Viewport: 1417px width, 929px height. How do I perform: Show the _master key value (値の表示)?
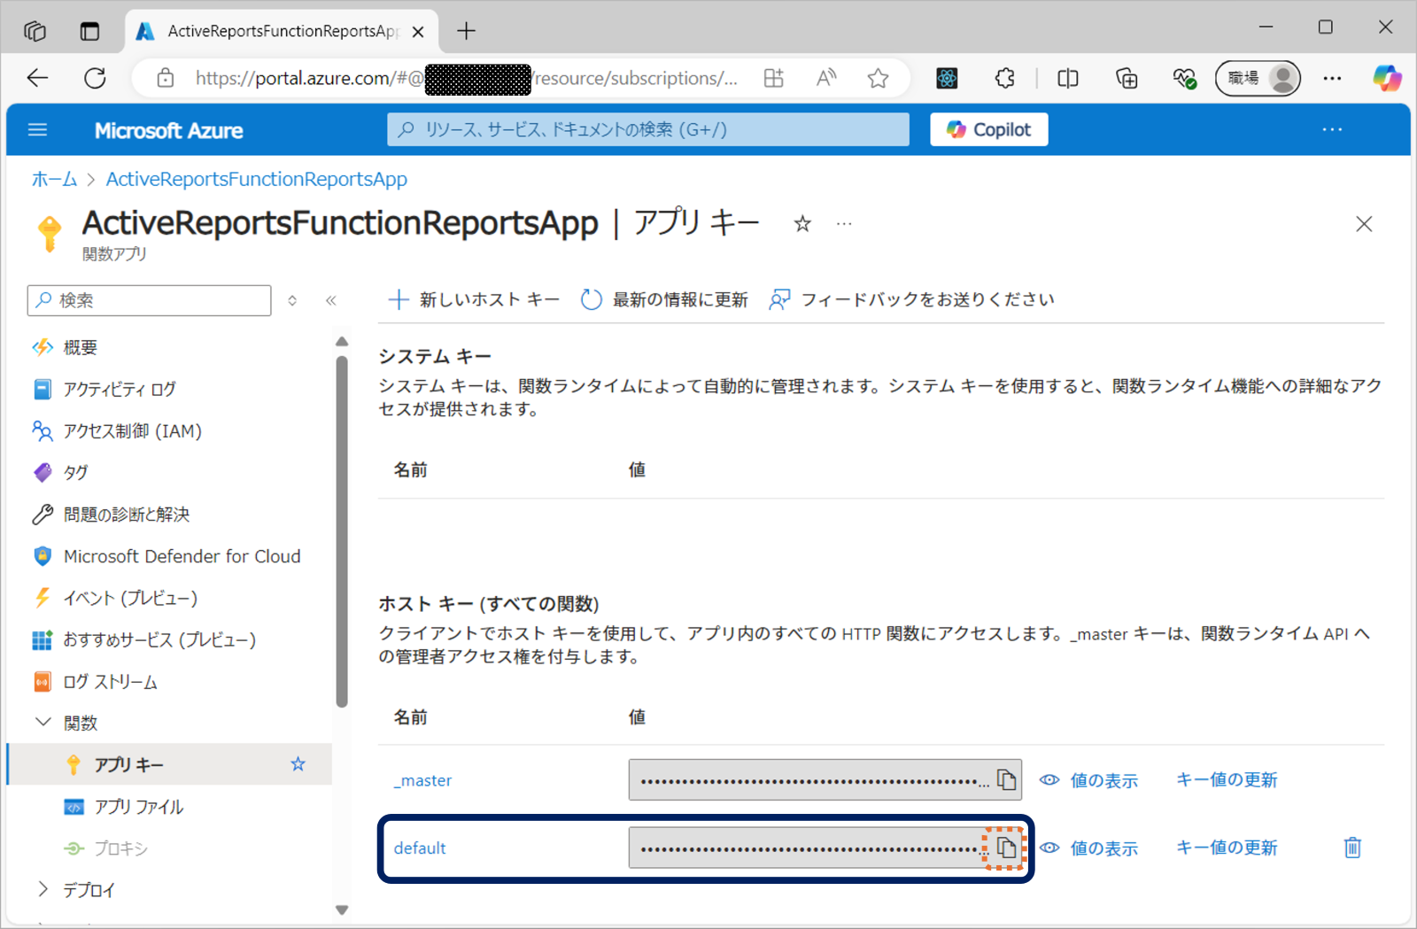[1088, 780]
